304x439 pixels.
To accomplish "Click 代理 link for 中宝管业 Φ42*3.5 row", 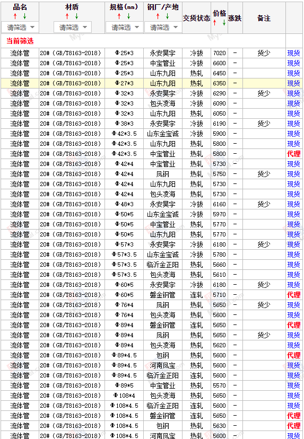I will point(293,154).
